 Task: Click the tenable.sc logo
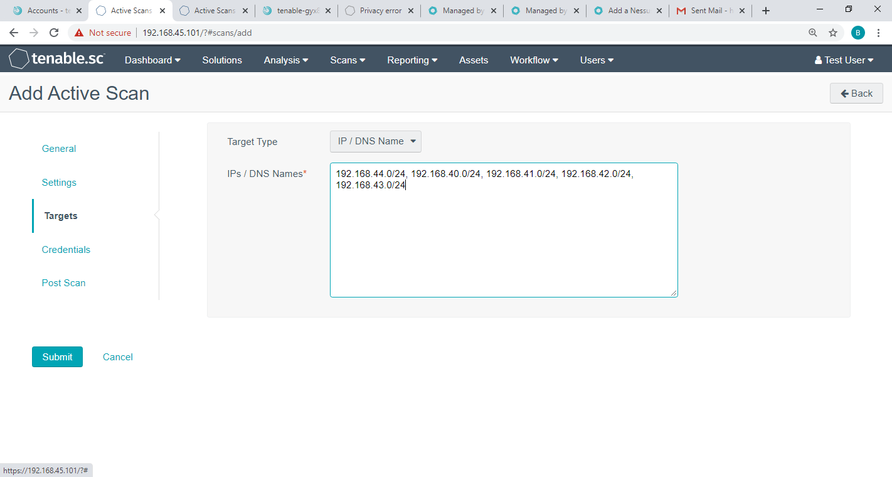click(56, 59)
